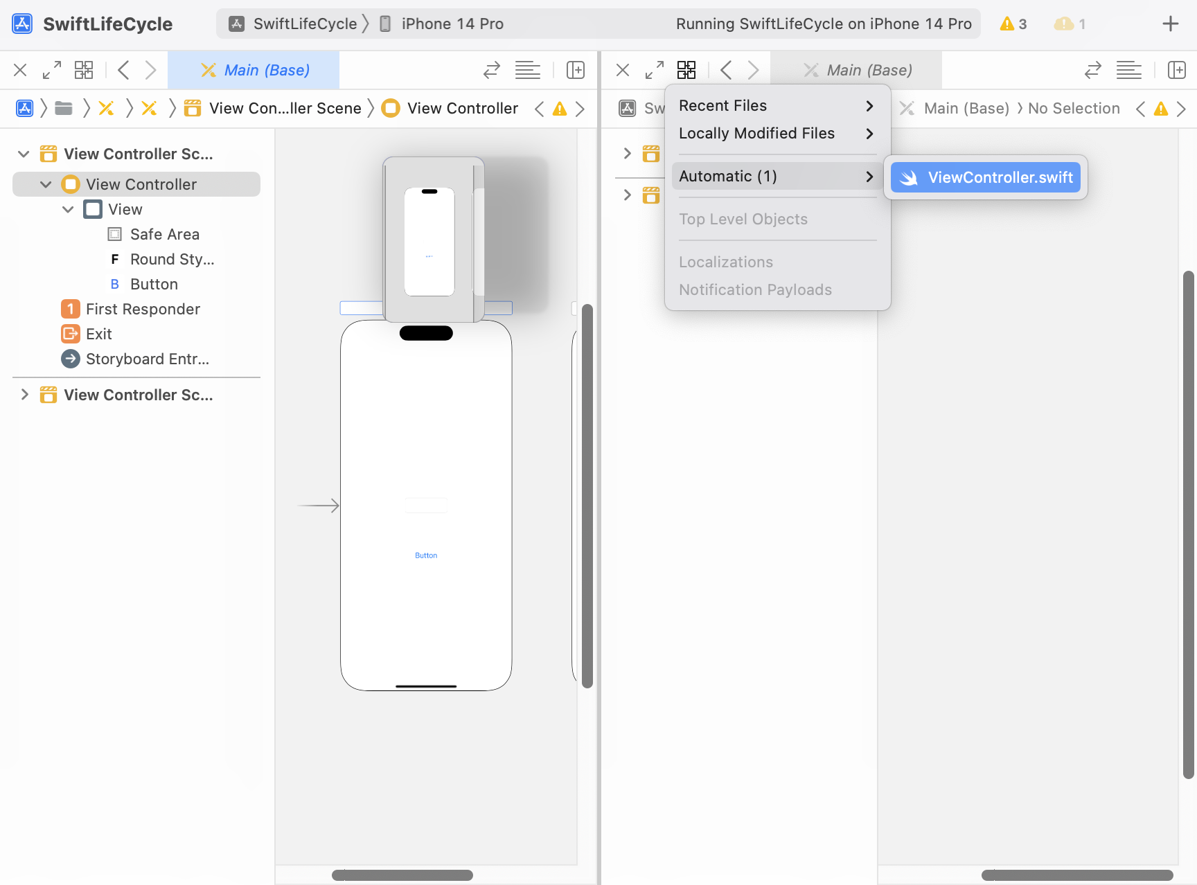Open the left editor related items grid menu
1197x885 pixels.
pyautogui.click(x=84, y=70)
